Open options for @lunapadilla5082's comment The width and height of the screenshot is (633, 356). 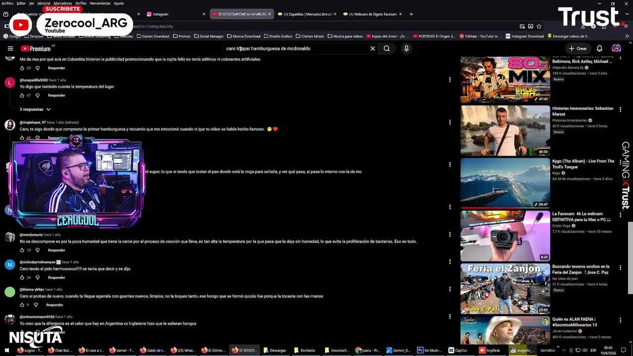pyautogui.click(x=450, y=80)
